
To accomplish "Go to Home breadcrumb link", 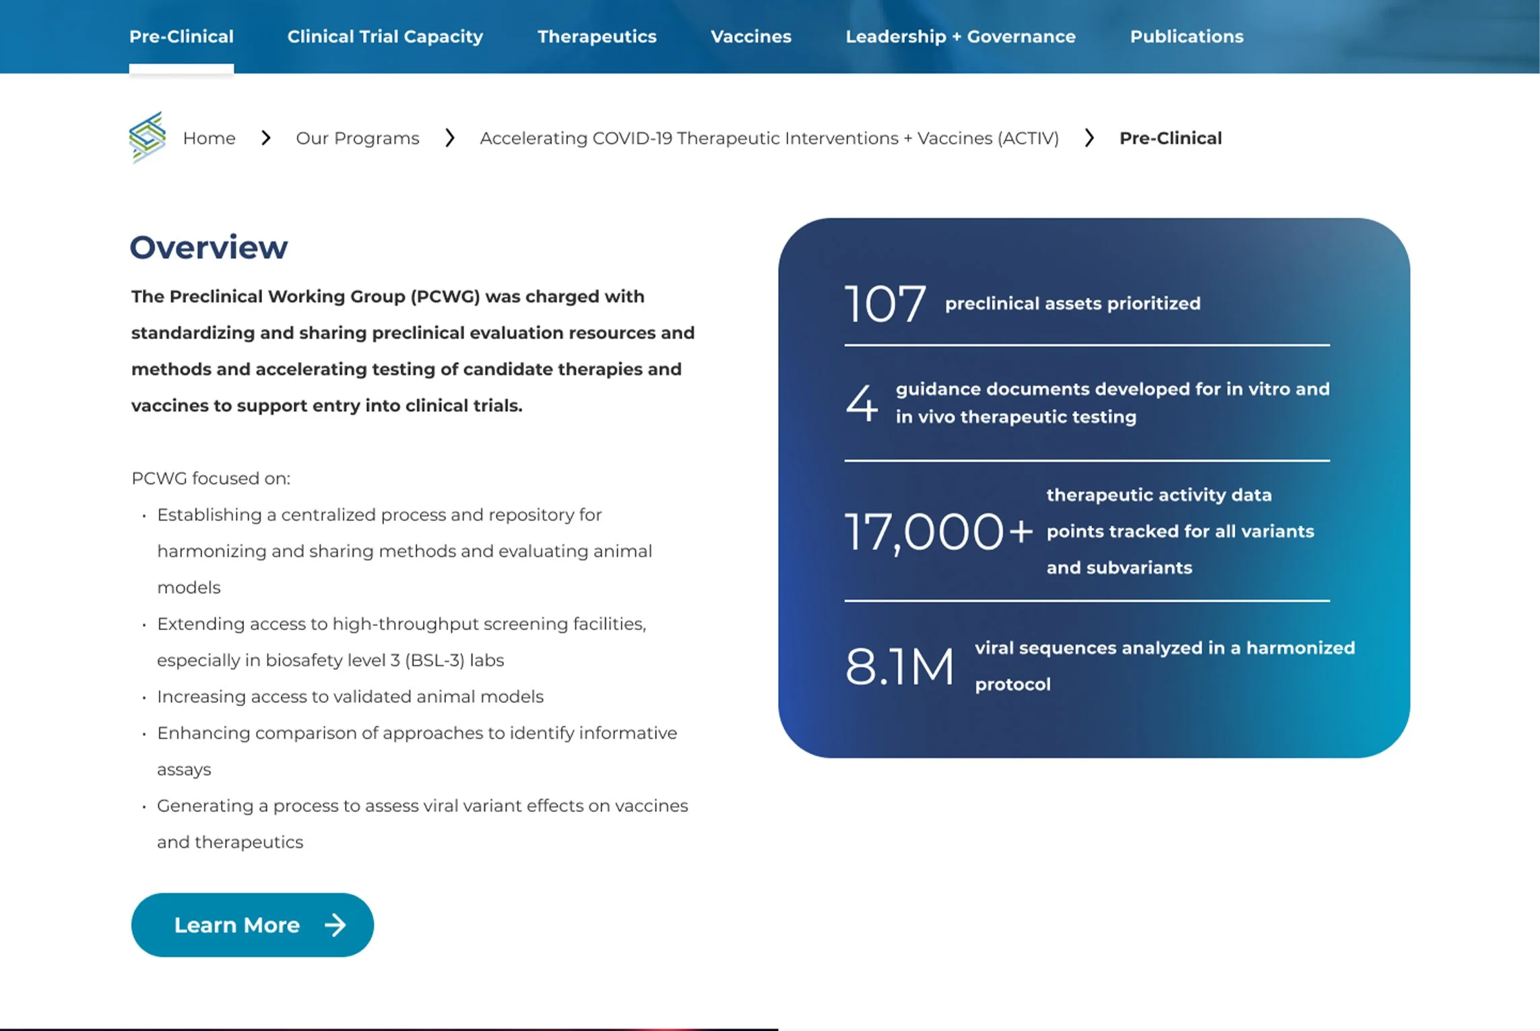I will pos(209,138).
